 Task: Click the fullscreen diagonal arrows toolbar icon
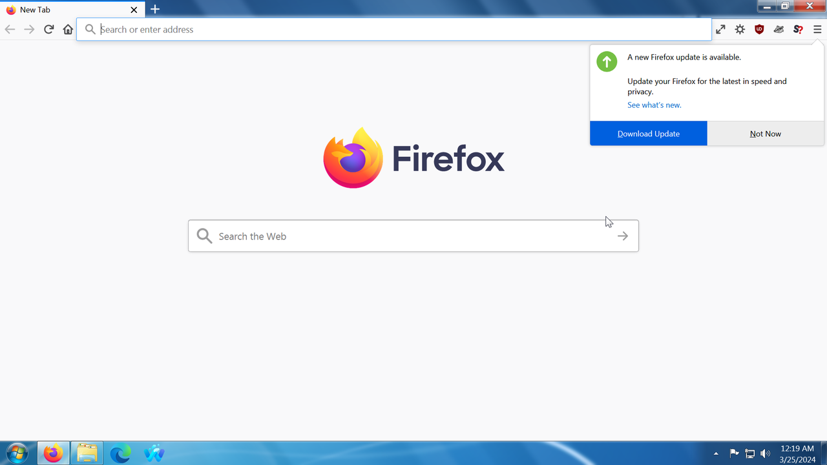pos(720,29)
